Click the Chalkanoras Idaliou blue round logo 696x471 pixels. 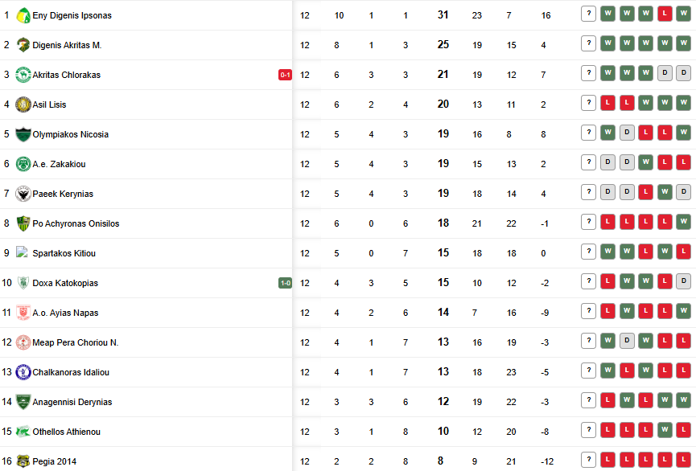pyautogui.click(x=23, y=372)
